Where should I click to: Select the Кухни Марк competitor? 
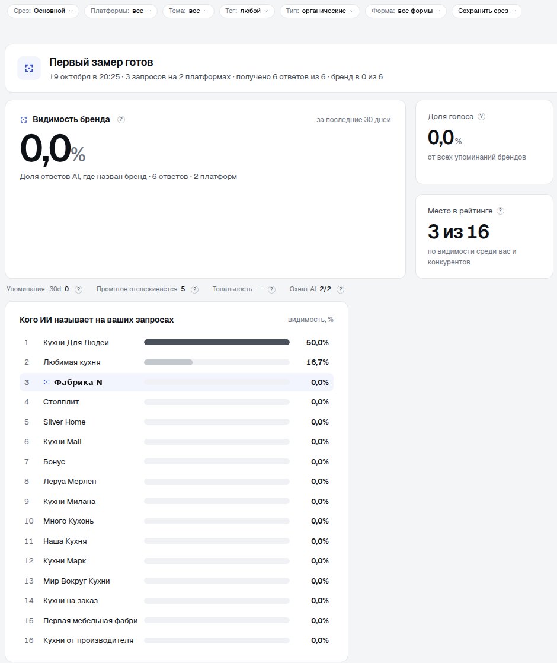point(176,561)
